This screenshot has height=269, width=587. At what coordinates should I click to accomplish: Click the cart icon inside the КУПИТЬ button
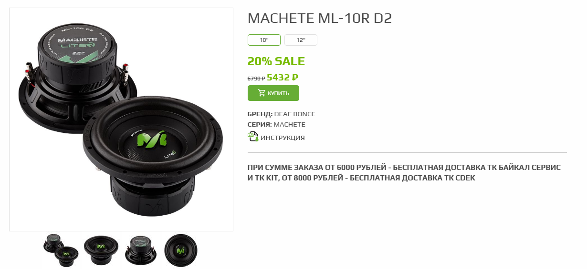coord(262,93)
